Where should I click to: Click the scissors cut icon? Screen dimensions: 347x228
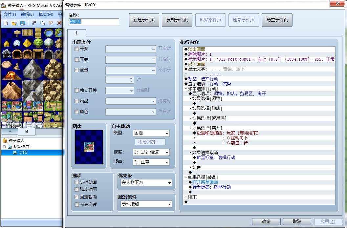[x=34, y=23]
